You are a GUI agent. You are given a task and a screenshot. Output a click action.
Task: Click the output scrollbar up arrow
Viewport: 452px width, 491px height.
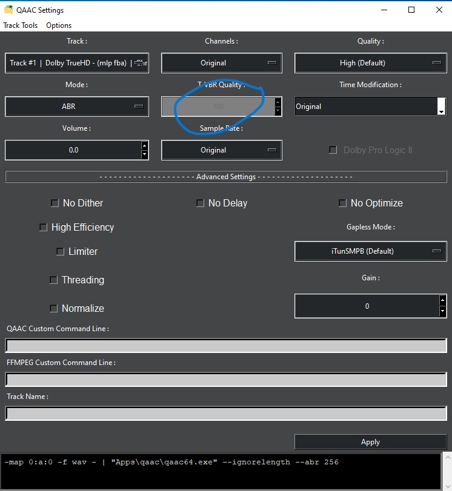[x=448, y=458]
